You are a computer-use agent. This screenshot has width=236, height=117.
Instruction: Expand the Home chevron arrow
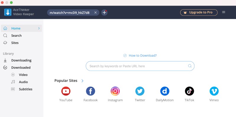[39, 28]
